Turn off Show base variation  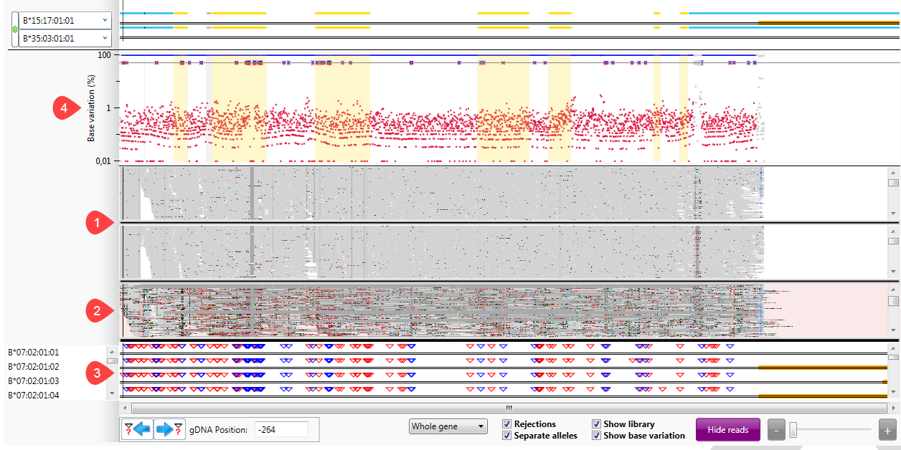(x=596, y=436)
